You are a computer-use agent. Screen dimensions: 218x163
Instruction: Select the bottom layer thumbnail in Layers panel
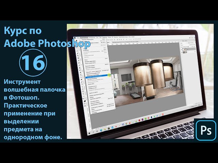[185, 52]
